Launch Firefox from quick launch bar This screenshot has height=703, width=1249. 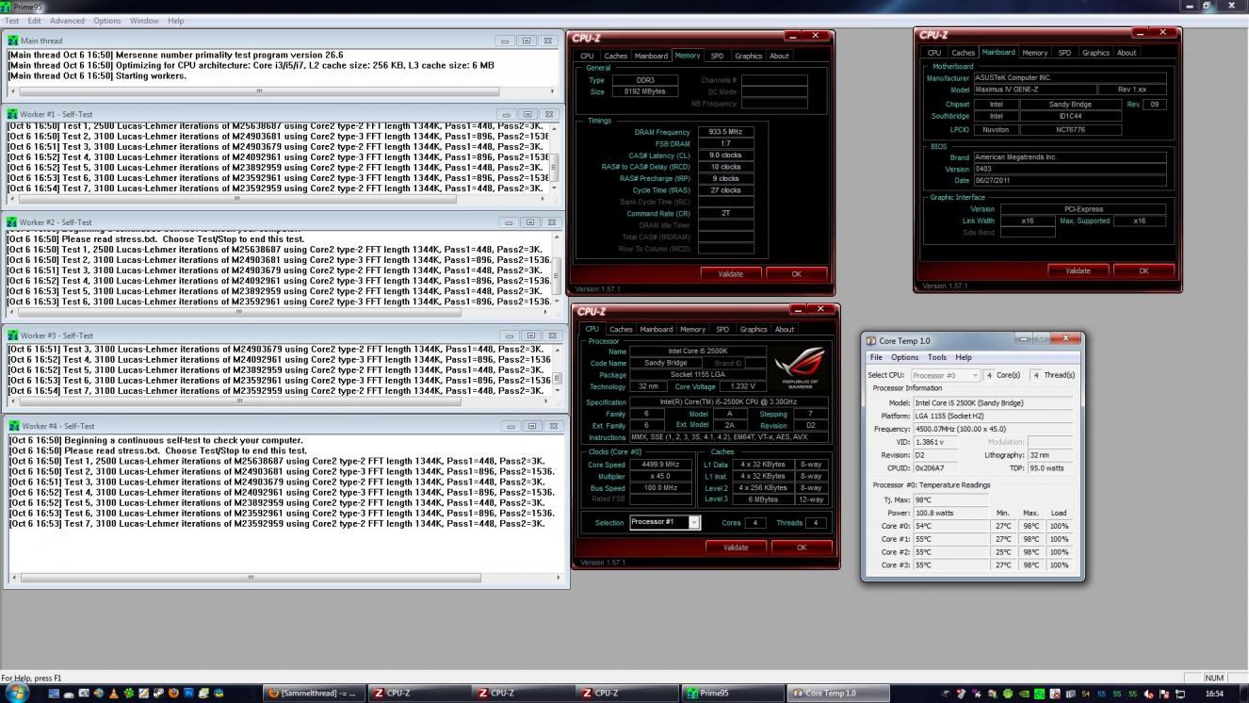tap(173, 694)
